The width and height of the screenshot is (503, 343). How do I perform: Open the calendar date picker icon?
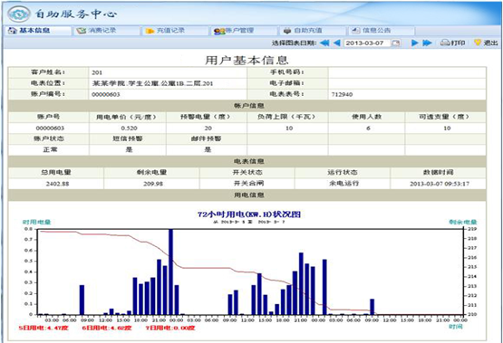click(x=396, y=43)
